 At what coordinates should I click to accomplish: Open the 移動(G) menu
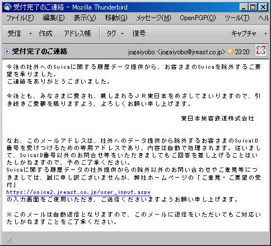coord(116,18)
